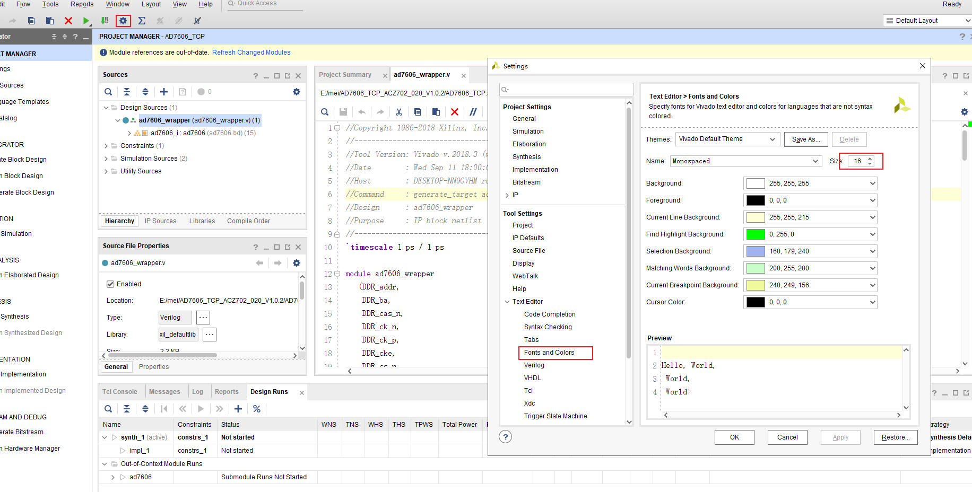Add sources with plus icon

(x=164, y=92)
